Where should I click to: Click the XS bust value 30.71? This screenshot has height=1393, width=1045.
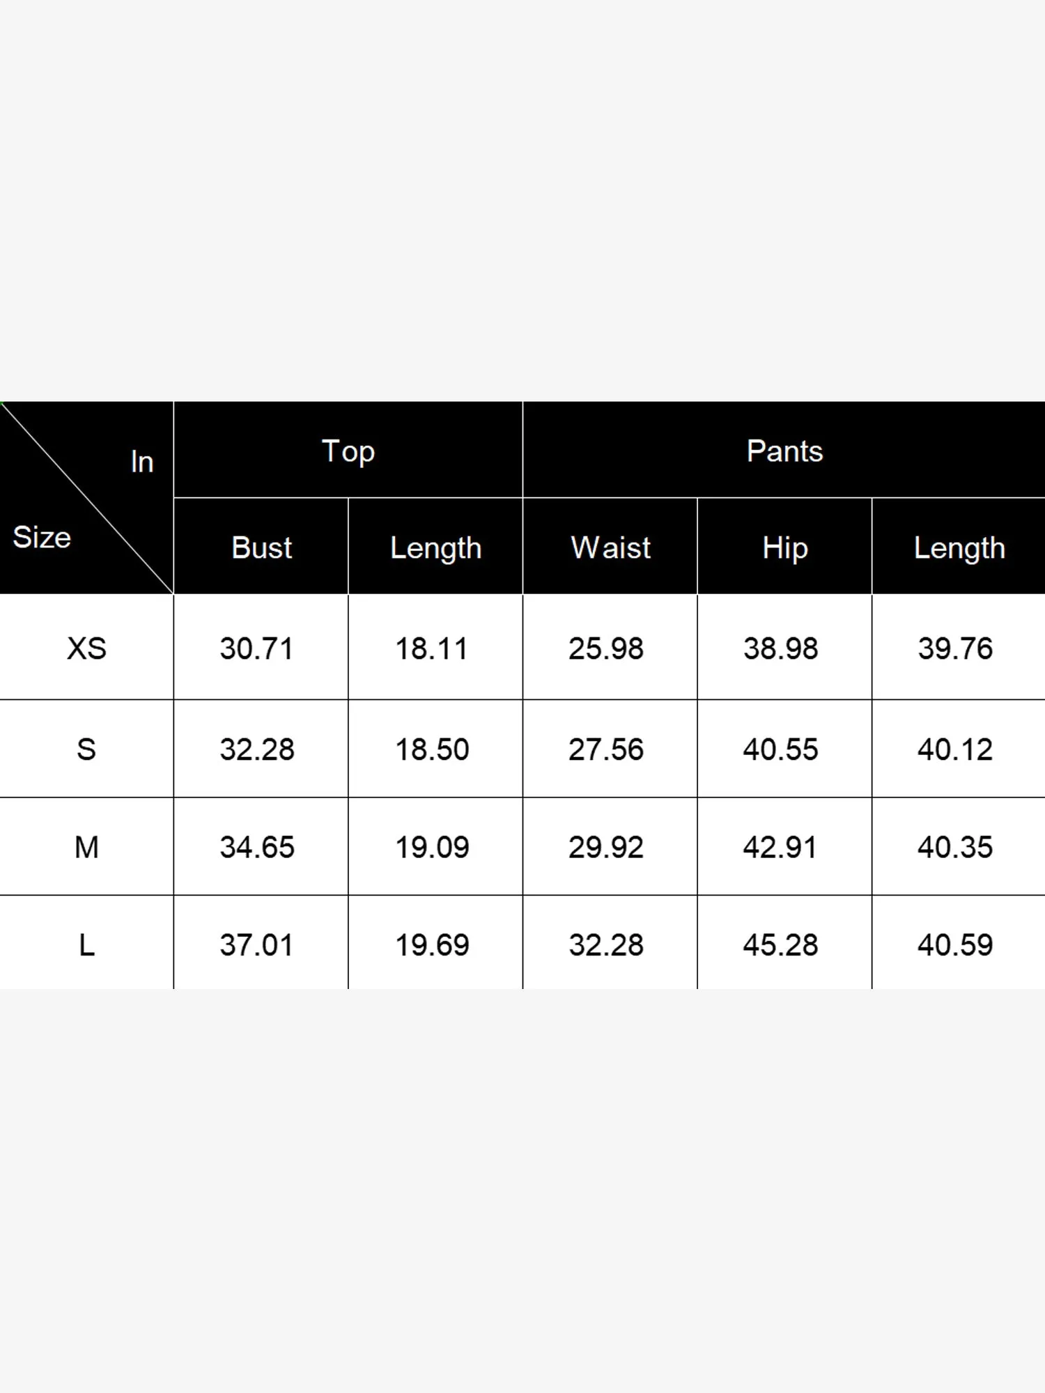[257, 648]
